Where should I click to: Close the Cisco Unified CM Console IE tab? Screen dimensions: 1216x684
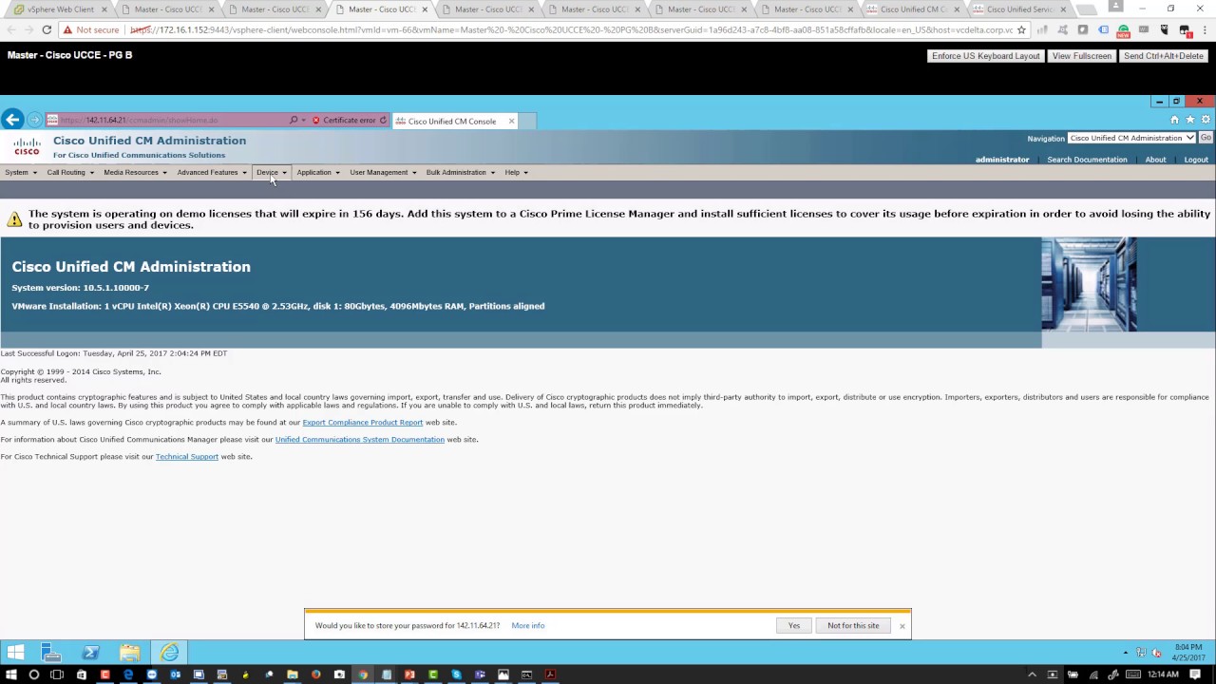[x=511, y=121]
